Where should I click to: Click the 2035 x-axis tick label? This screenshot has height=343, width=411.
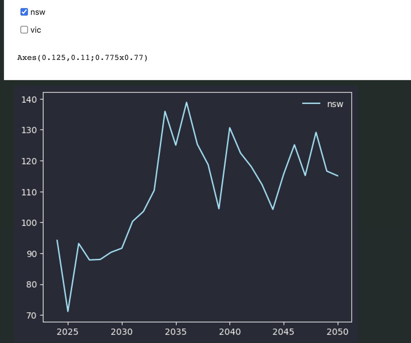176,332
